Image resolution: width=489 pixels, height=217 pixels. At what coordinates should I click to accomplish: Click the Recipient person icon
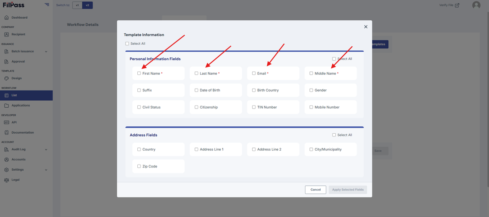(7, 34)
